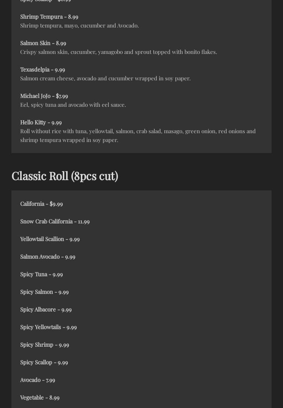Click the Yellowtail Scallion menu entry
Image resolution: width=283 pixels, height=408 pixels.
(50, 239)
